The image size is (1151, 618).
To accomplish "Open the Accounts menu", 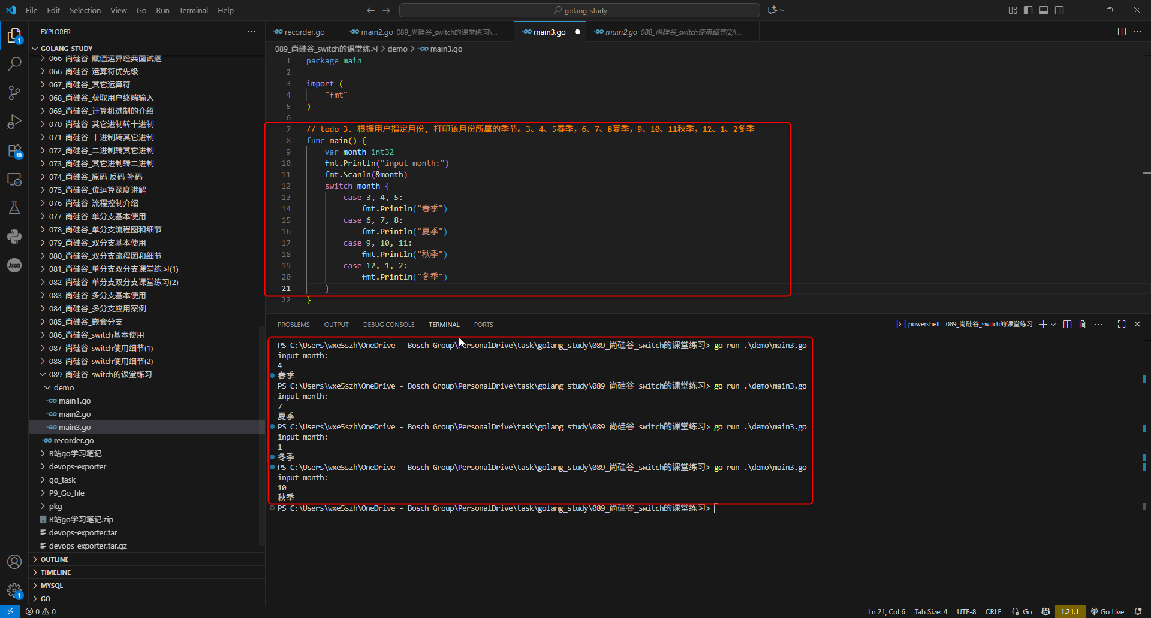I will (x=14, y=562).
